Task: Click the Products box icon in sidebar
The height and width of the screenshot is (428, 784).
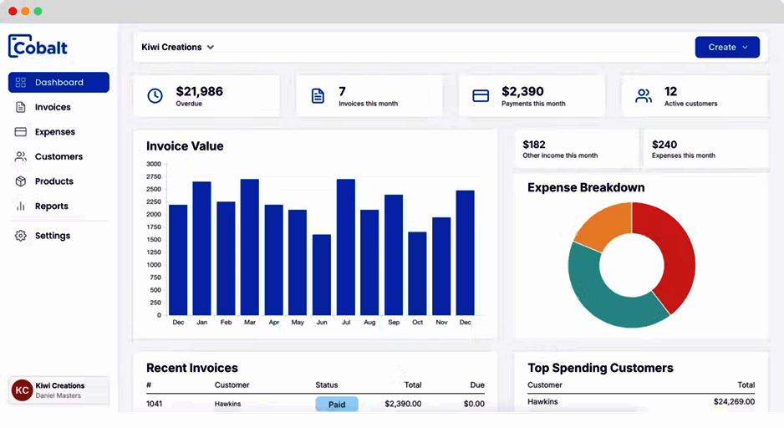Action: tap(21, 181)
